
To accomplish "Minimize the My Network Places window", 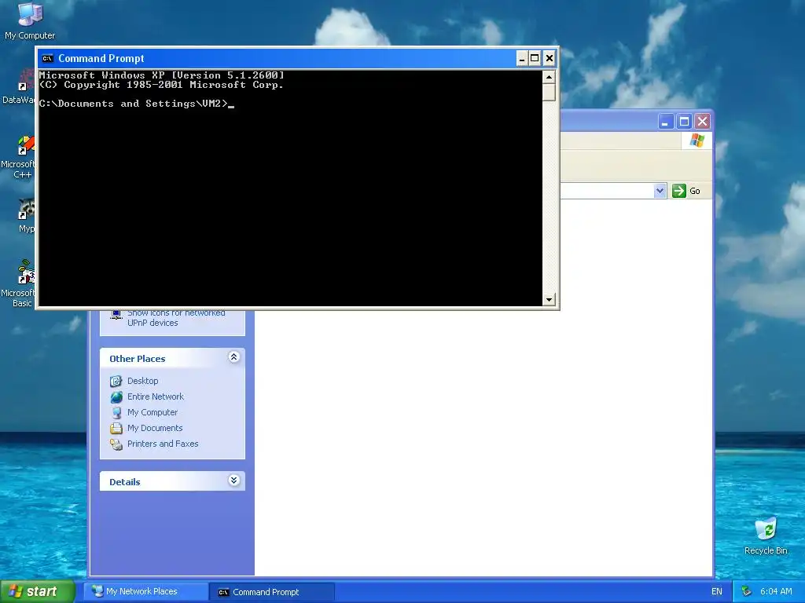I will 666,122.
